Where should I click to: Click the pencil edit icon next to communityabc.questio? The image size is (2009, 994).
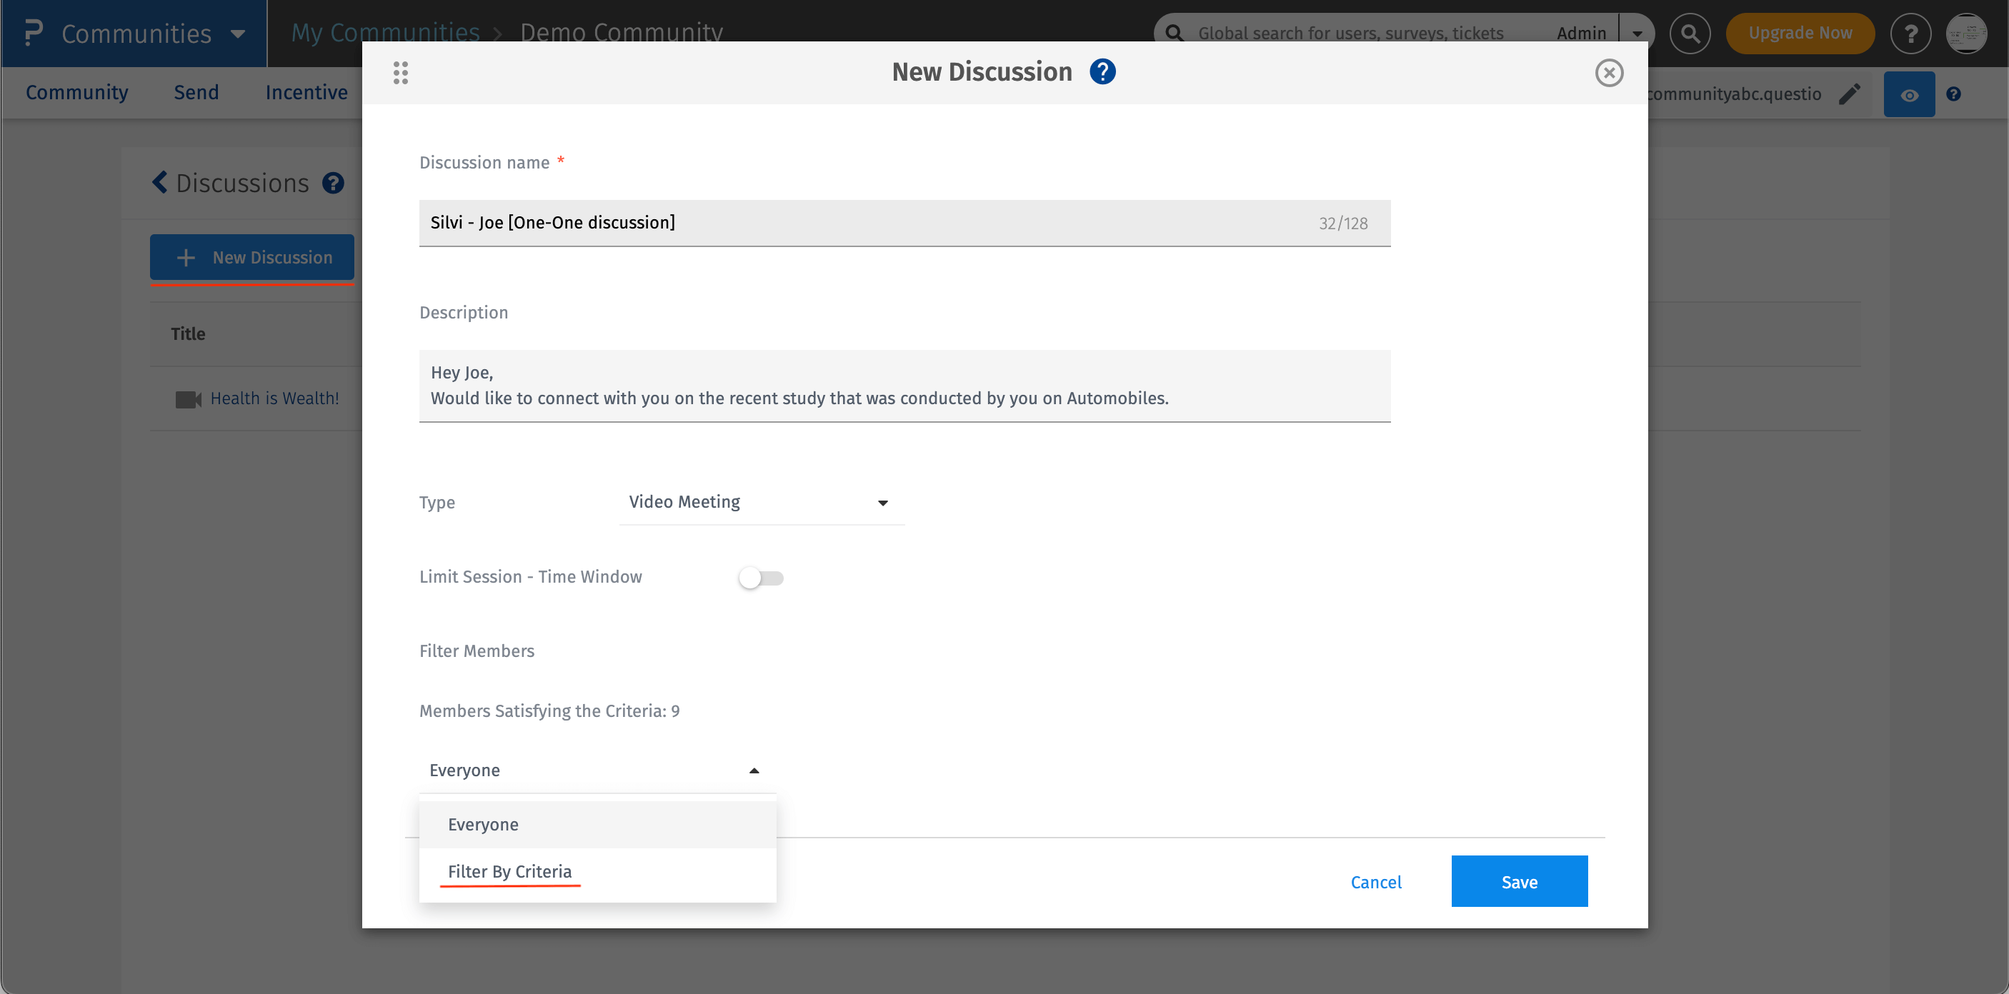1851,94
